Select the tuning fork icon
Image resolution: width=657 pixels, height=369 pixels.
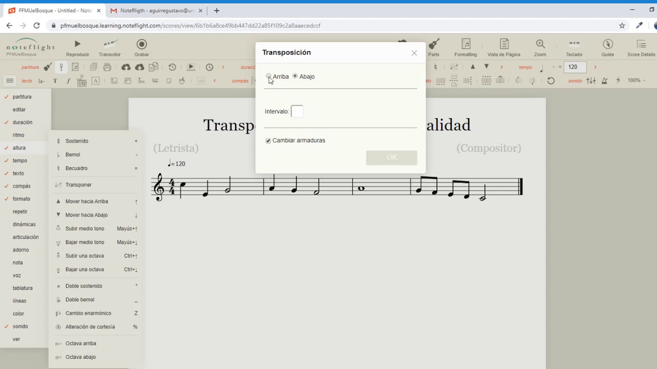(x=61, y=67)
